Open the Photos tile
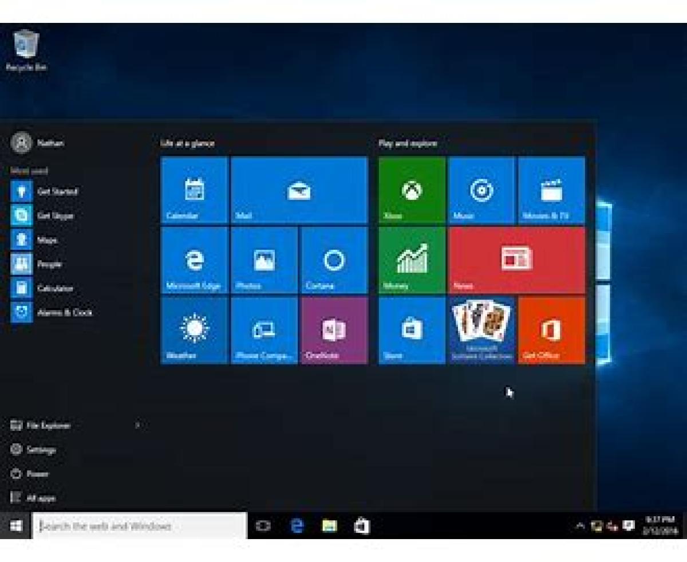Viewport: 687px width, 562px height. pos(264,260)
